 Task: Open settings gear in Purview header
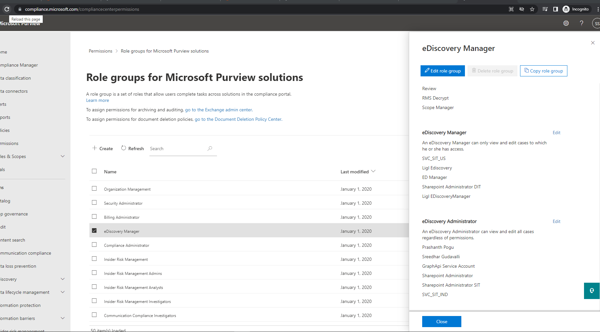pos(566,23)
